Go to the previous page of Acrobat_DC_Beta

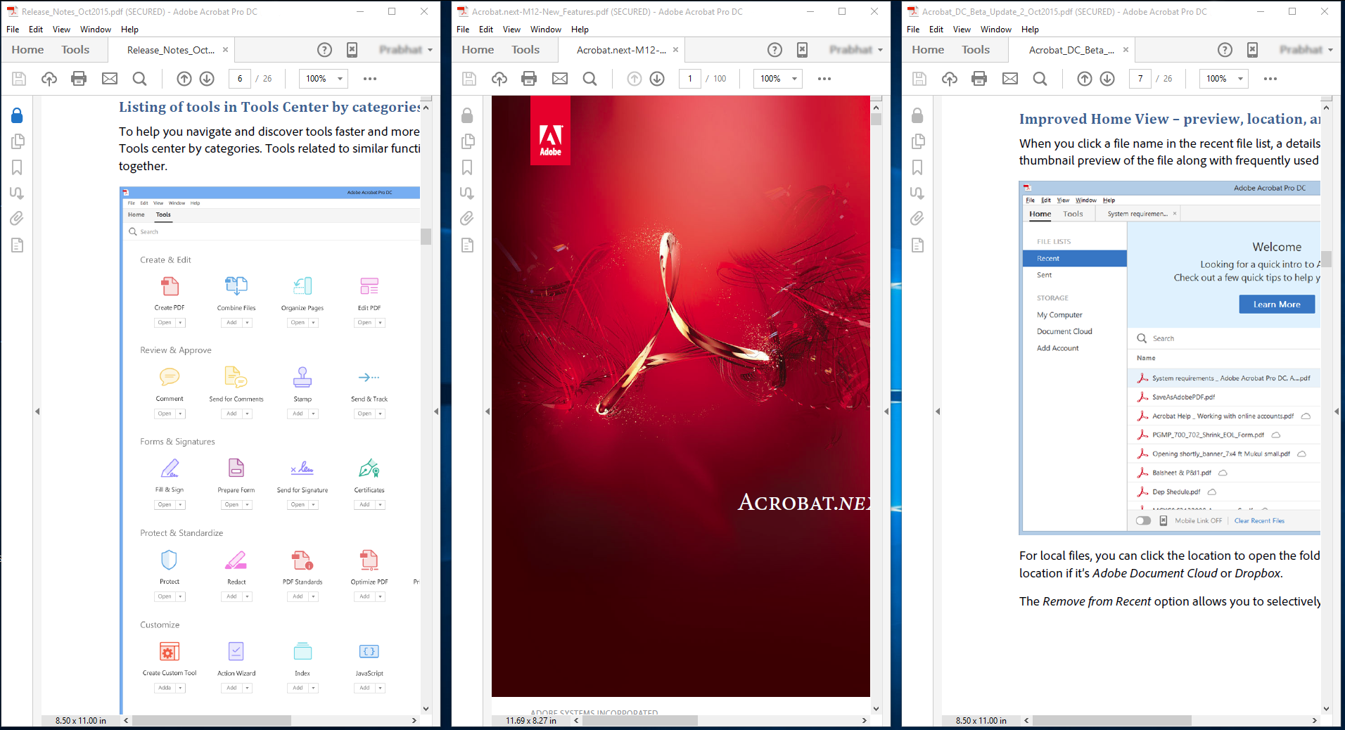click(x=1084, y=79)
